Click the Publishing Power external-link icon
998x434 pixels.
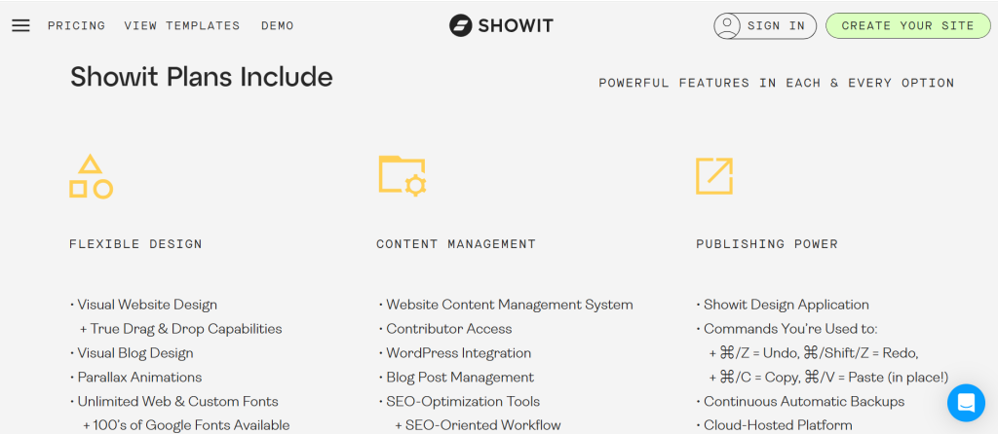(x=714, y=176)
